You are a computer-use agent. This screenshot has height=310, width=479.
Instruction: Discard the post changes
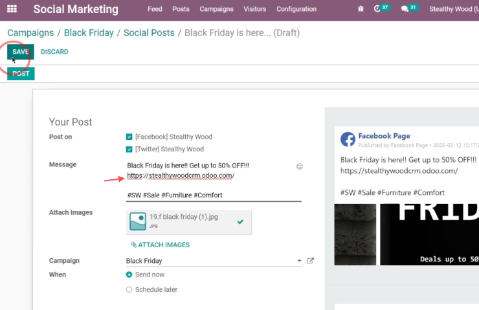[54, 52]
